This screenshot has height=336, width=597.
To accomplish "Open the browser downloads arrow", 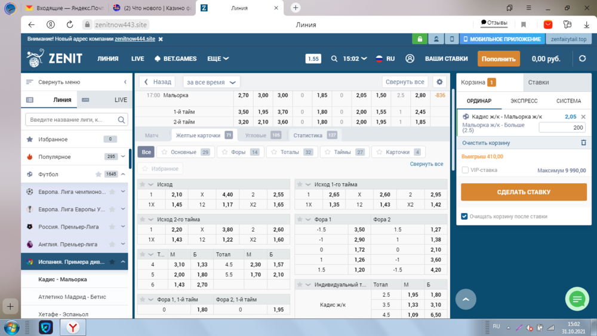I will click(586, 24).
